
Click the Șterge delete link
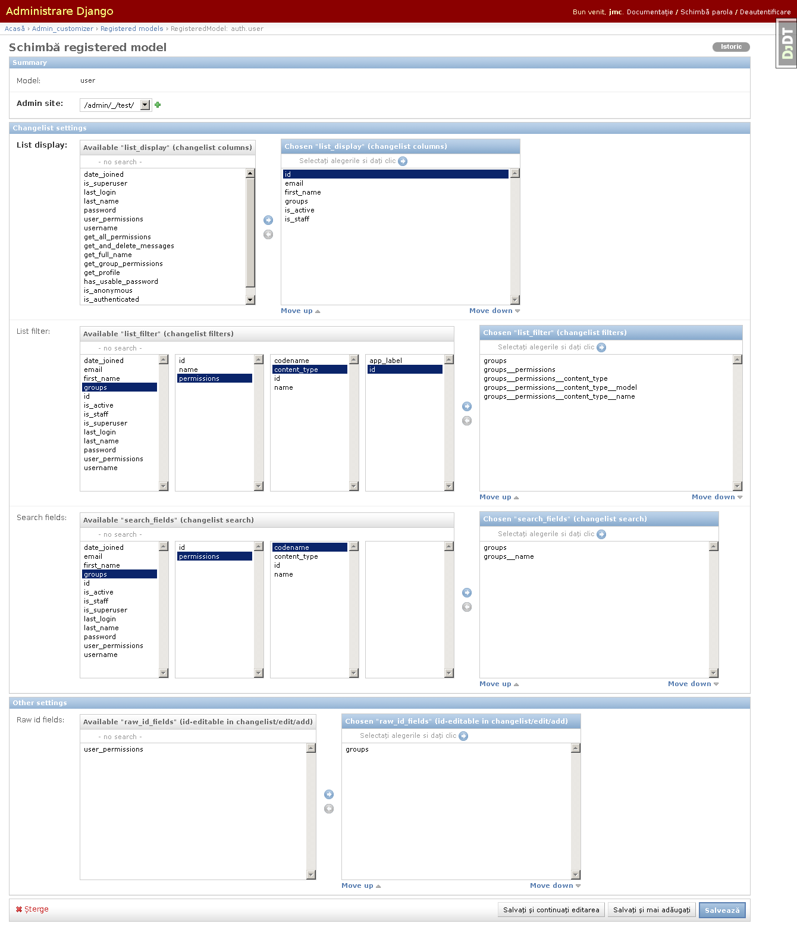(32, 909)
